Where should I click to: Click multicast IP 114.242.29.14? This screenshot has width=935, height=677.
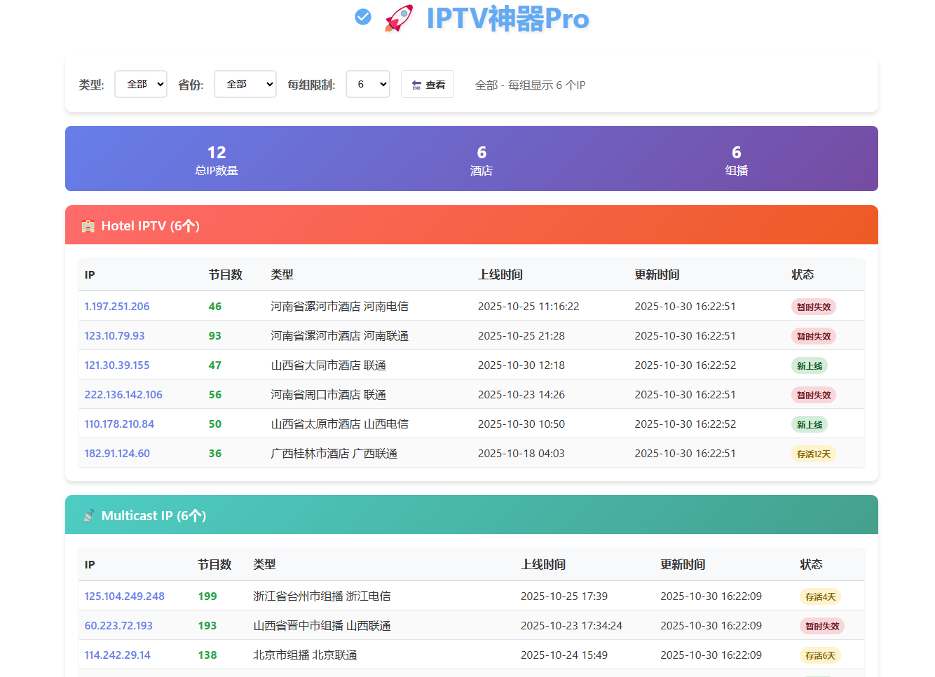(x=117, y=655)
